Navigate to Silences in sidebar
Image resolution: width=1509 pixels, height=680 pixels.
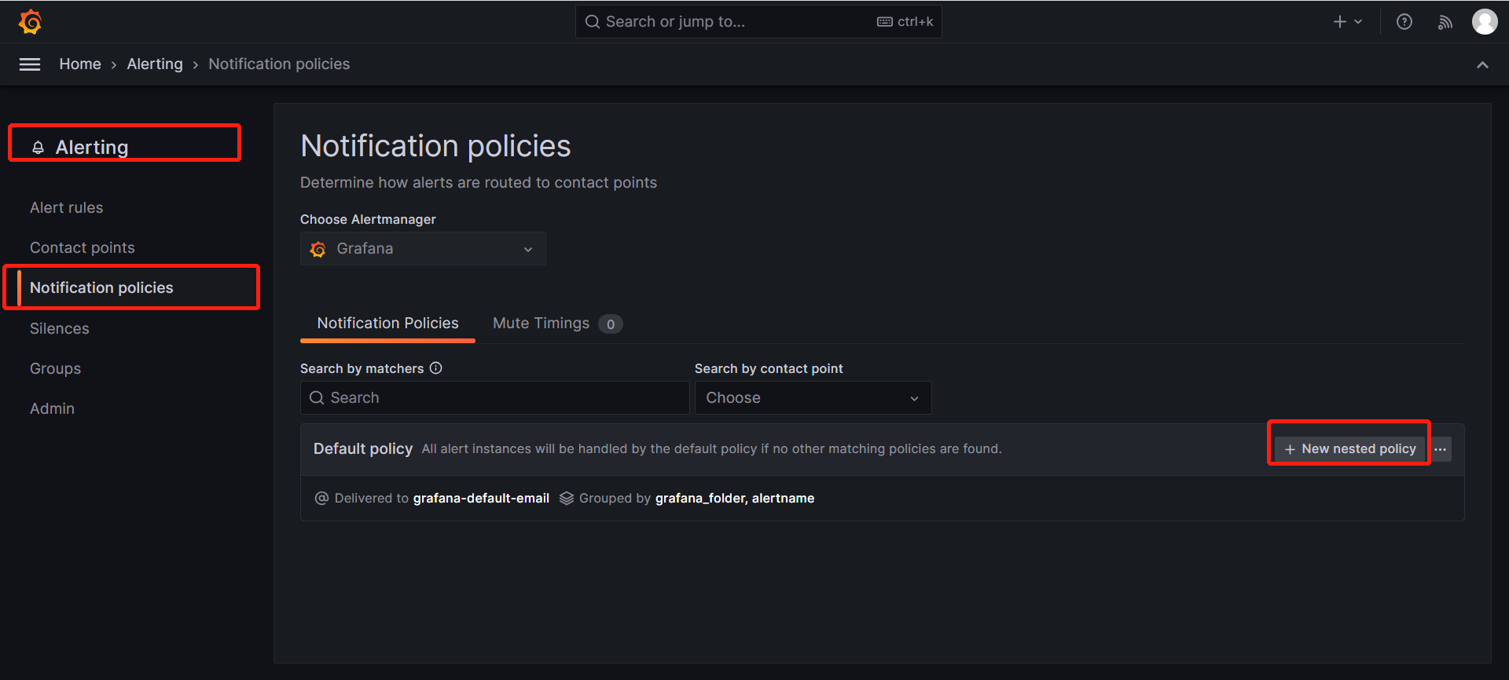pyautogui.click(x=60, y=328)
